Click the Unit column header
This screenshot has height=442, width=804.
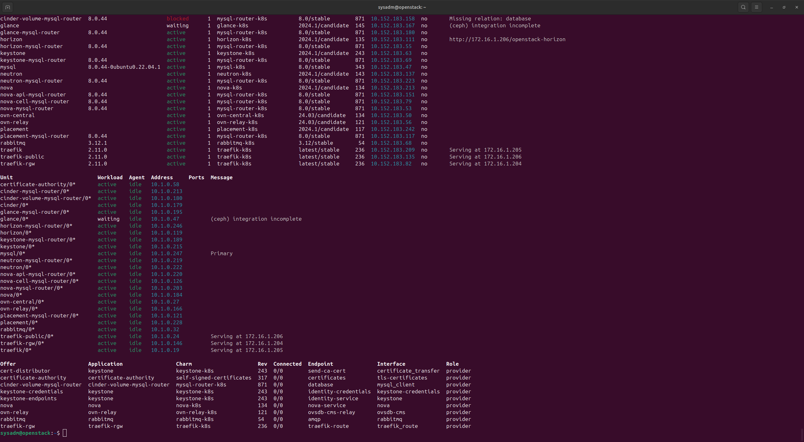(x=7, y=177)
